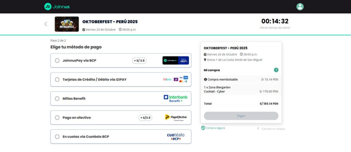Viewport: 351px width, 152px height.
Task: Click the Joinnus logo in header
Action: [x=57, y=7]
